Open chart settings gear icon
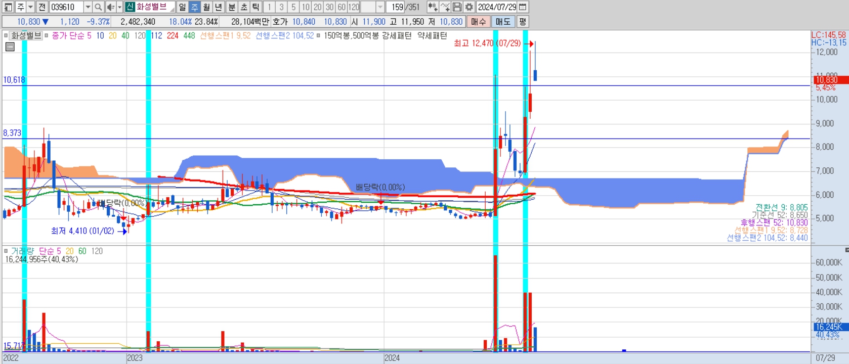The image size is (849, 364). 469,7
